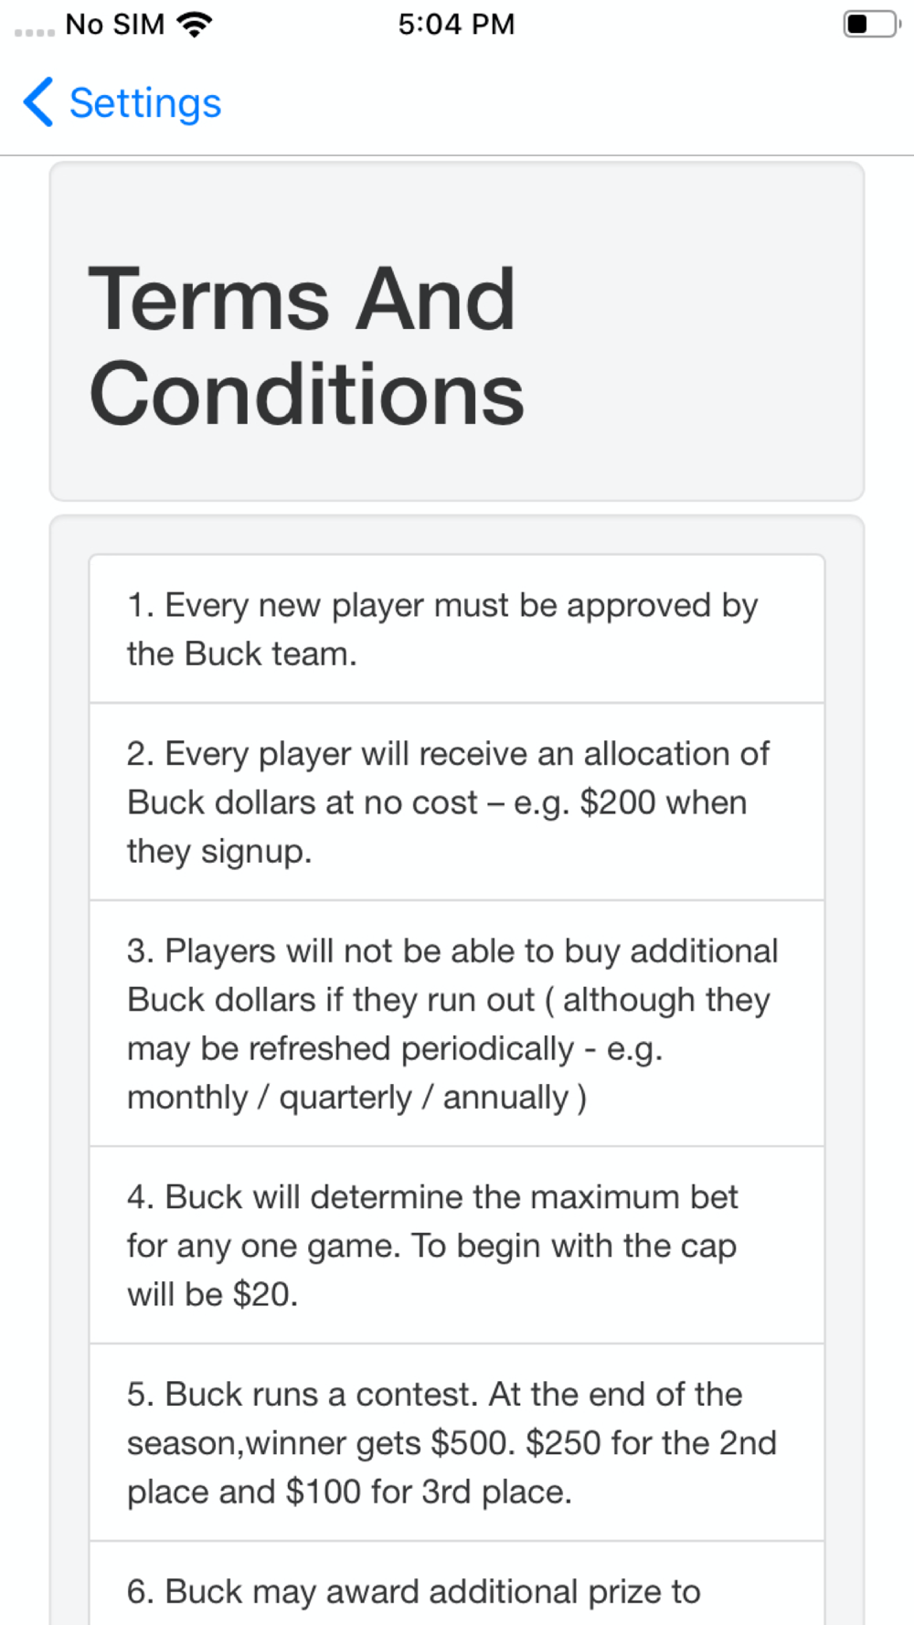This screenshot has width=914, height=1625.
Task: Tap the Wi-Fi status bar icon
Action: click(194, 24)
